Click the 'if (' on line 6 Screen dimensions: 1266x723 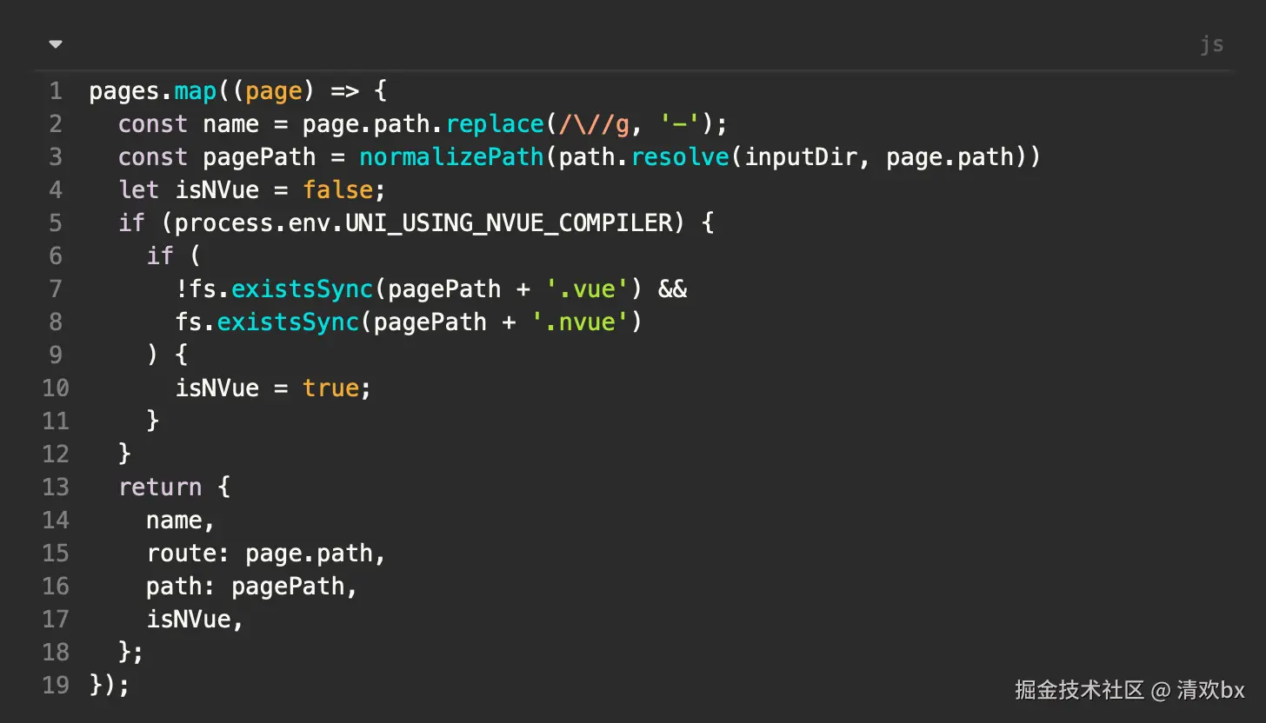[174, 256]
